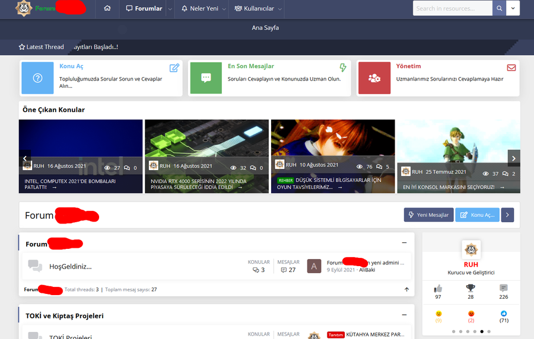This screenshot has height=339, width=534.
Task: Expand the Neler Yeni dropdown arrow
Action: coord(224,9)
